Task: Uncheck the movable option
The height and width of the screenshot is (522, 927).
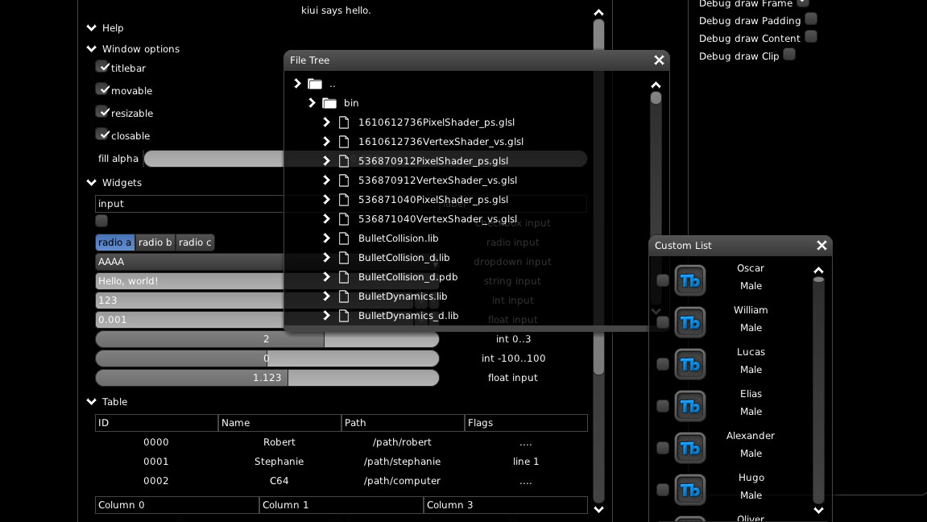Action: pyautogui.click(x=103, y=89)
